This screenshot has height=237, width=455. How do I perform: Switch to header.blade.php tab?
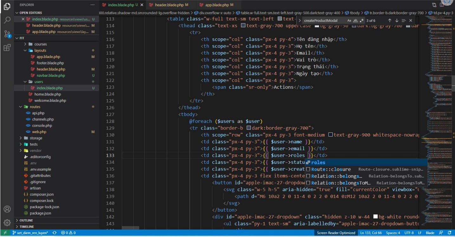pyautogui.click(x=169, y=5)
